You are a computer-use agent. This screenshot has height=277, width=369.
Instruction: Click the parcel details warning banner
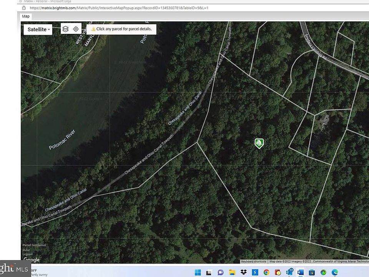pyautogui.click(x=121, y=29)
